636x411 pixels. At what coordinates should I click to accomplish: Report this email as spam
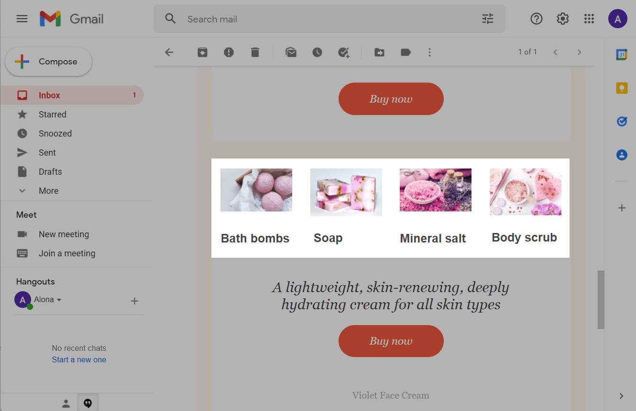(229, 53)
